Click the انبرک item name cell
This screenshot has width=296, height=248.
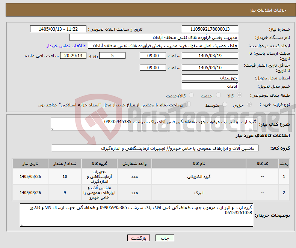tap(199, 193)
